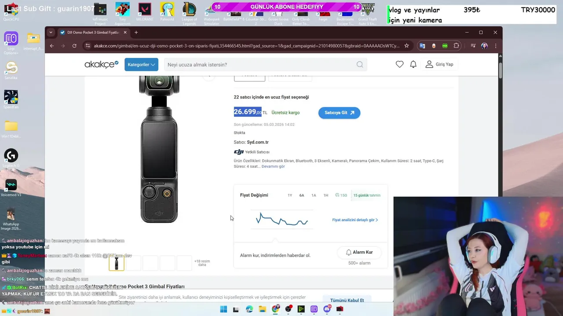The image size is (563, 316).
Task: Reload the page
Action: coord(74,46)
